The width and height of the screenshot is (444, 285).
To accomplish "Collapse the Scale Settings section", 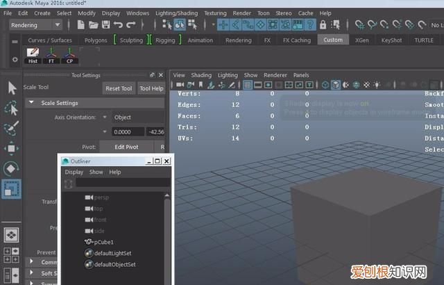I will [x=32, y=103].
